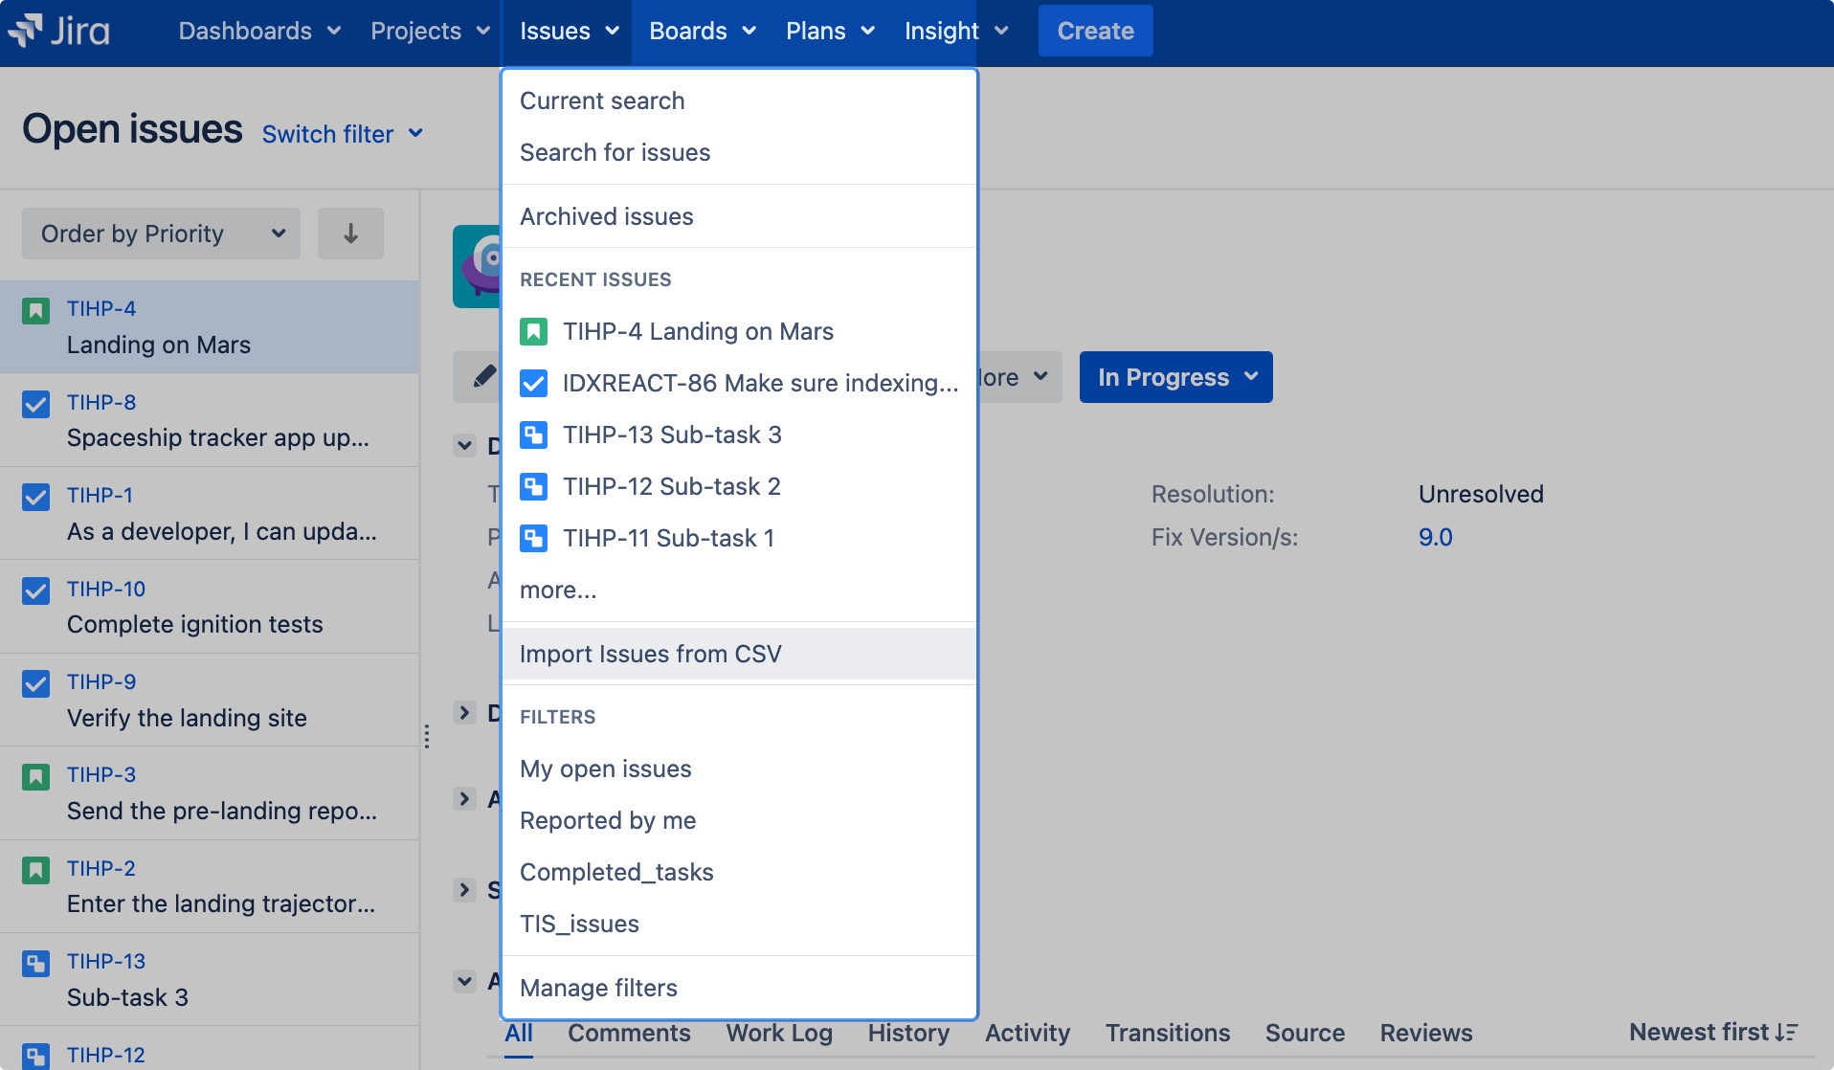Select the My open issues filter
The width and height of the screenshot is (1834, 1070).
click(606, 769)
